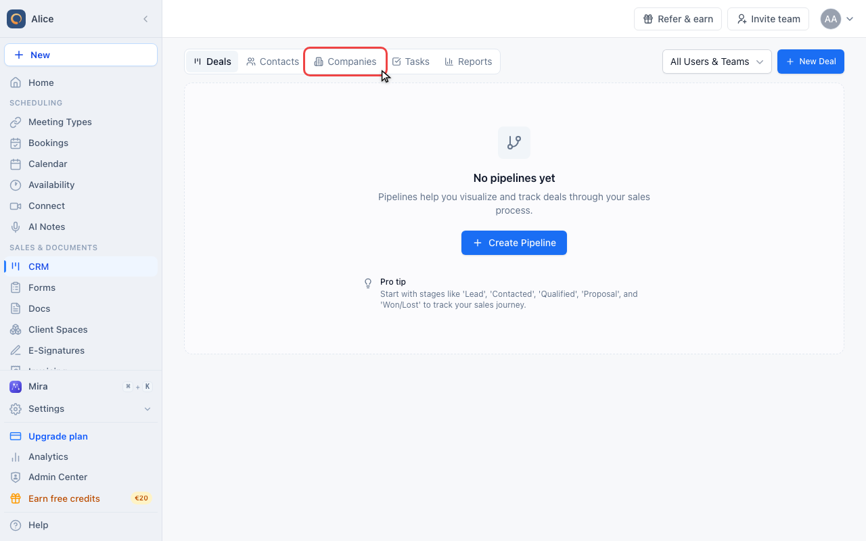The width and height of the screenshot is (866, 541).
Task: Open the Mira assistant icon
Action: point(16,387)
